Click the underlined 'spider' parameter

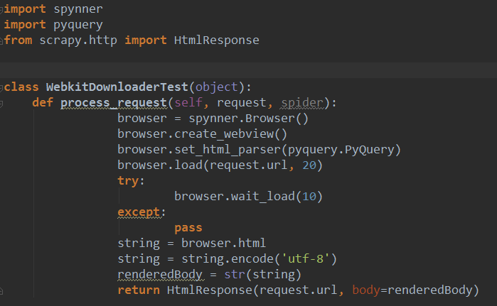[x=302, y=103]
